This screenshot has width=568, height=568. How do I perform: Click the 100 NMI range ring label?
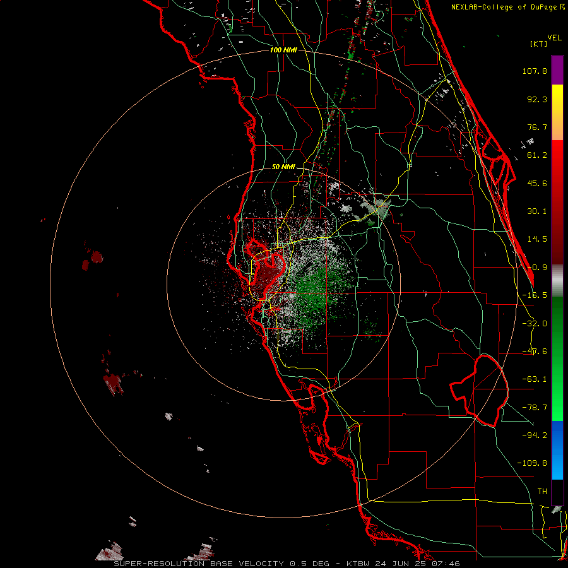pyautogui.click(x=283, y=50)
